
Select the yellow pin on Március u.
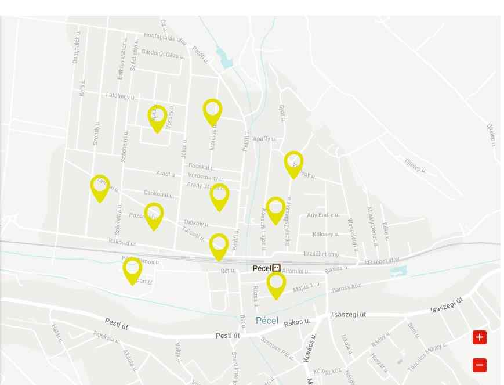click(212, 113)
